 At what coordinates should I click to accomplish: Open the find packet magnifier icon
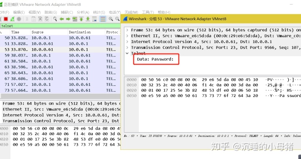55,19
